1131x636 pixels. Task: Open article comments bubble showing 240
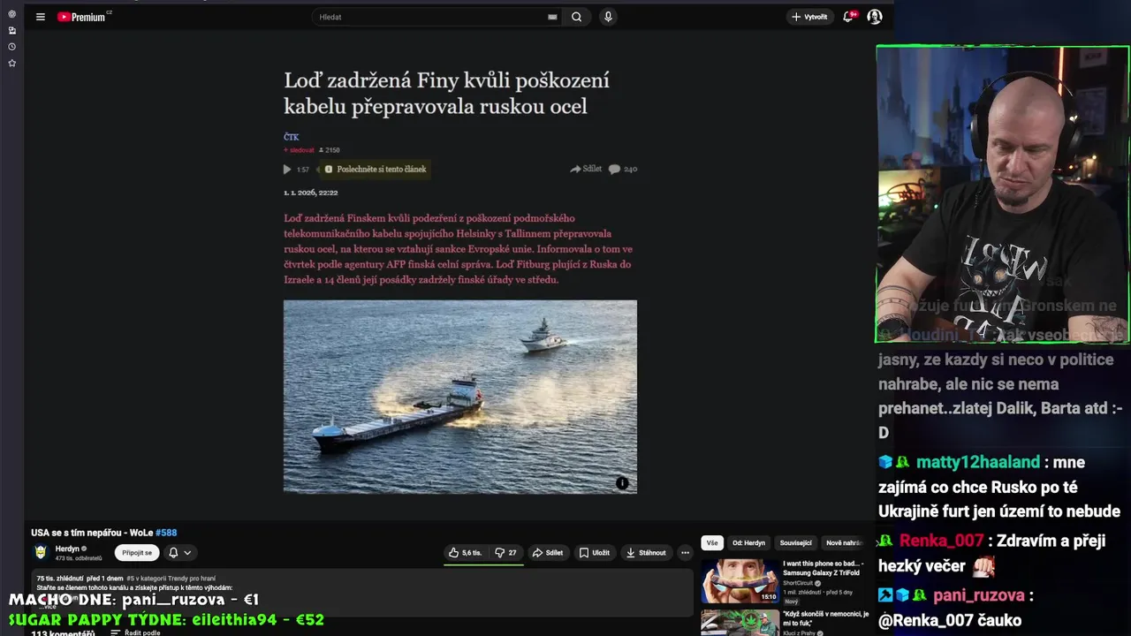tap(623, 169)
